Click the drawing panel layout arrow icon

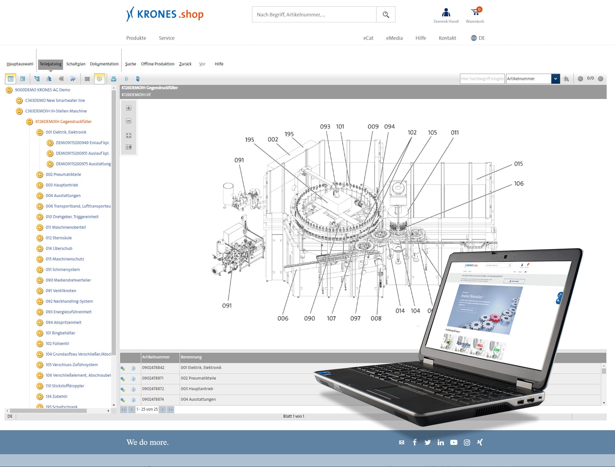tap(129, 147)
